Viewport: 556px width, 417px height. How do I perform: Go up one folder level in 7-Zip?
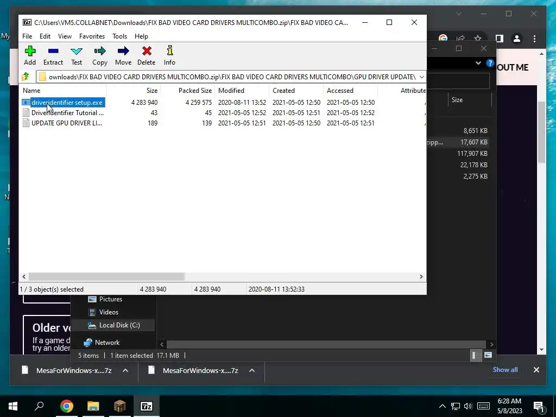click(26, 77)
